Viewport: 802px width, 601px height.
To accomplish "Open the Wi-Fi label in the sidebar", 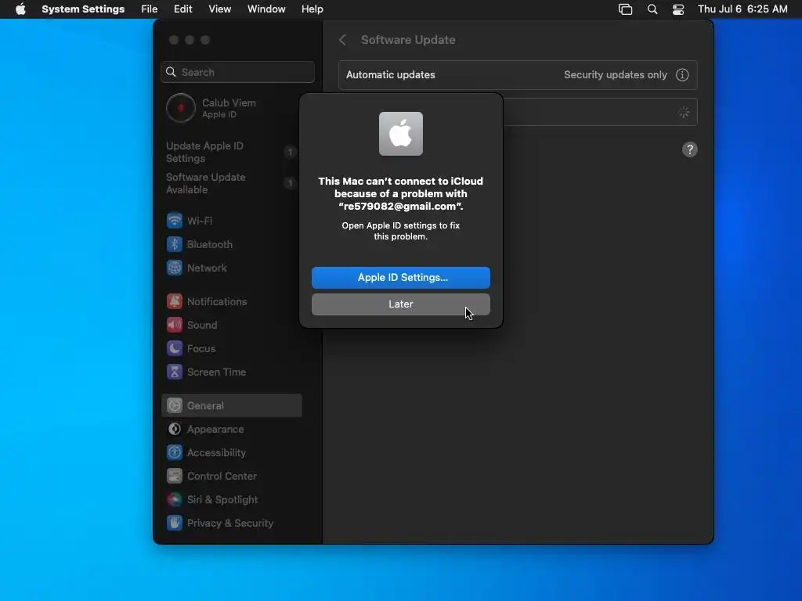I will coord(200,221).
